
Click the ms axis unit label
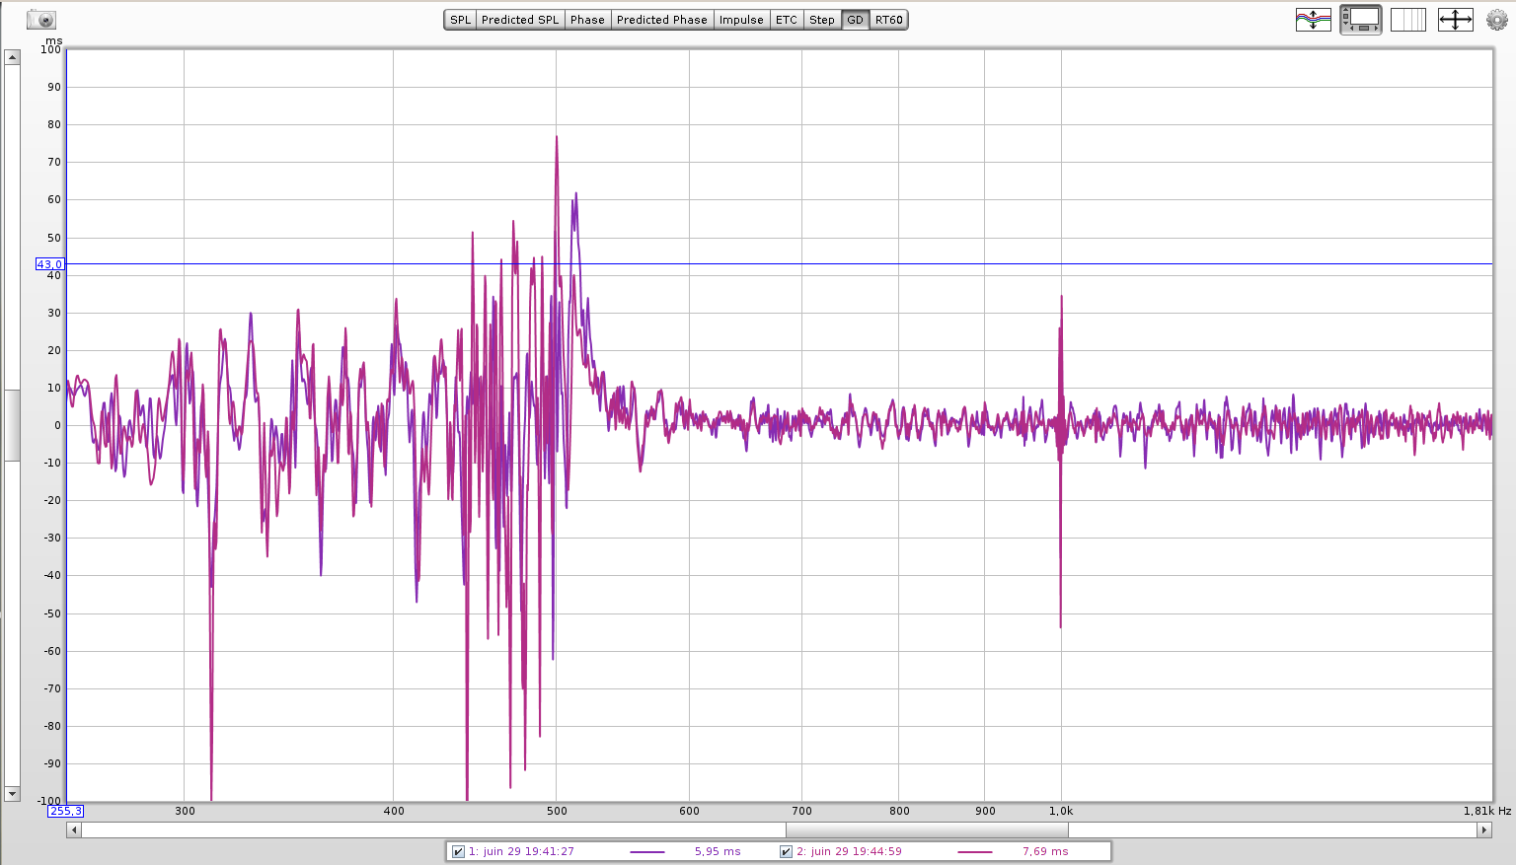(x=53, y=40)
